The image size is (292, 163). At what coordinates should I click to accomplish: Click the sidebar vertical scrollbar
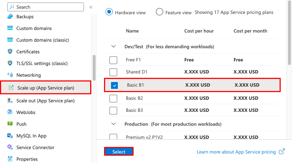[94, 68]
